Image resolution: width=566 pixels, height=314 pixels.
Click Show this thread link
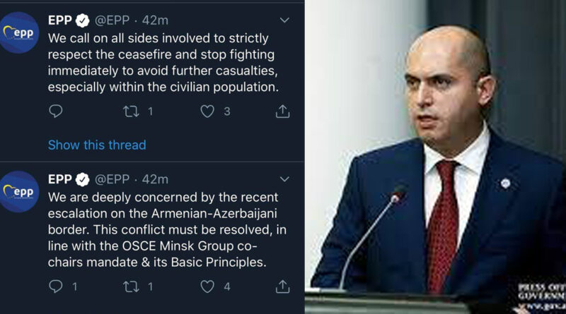click(x=97, y=145)
